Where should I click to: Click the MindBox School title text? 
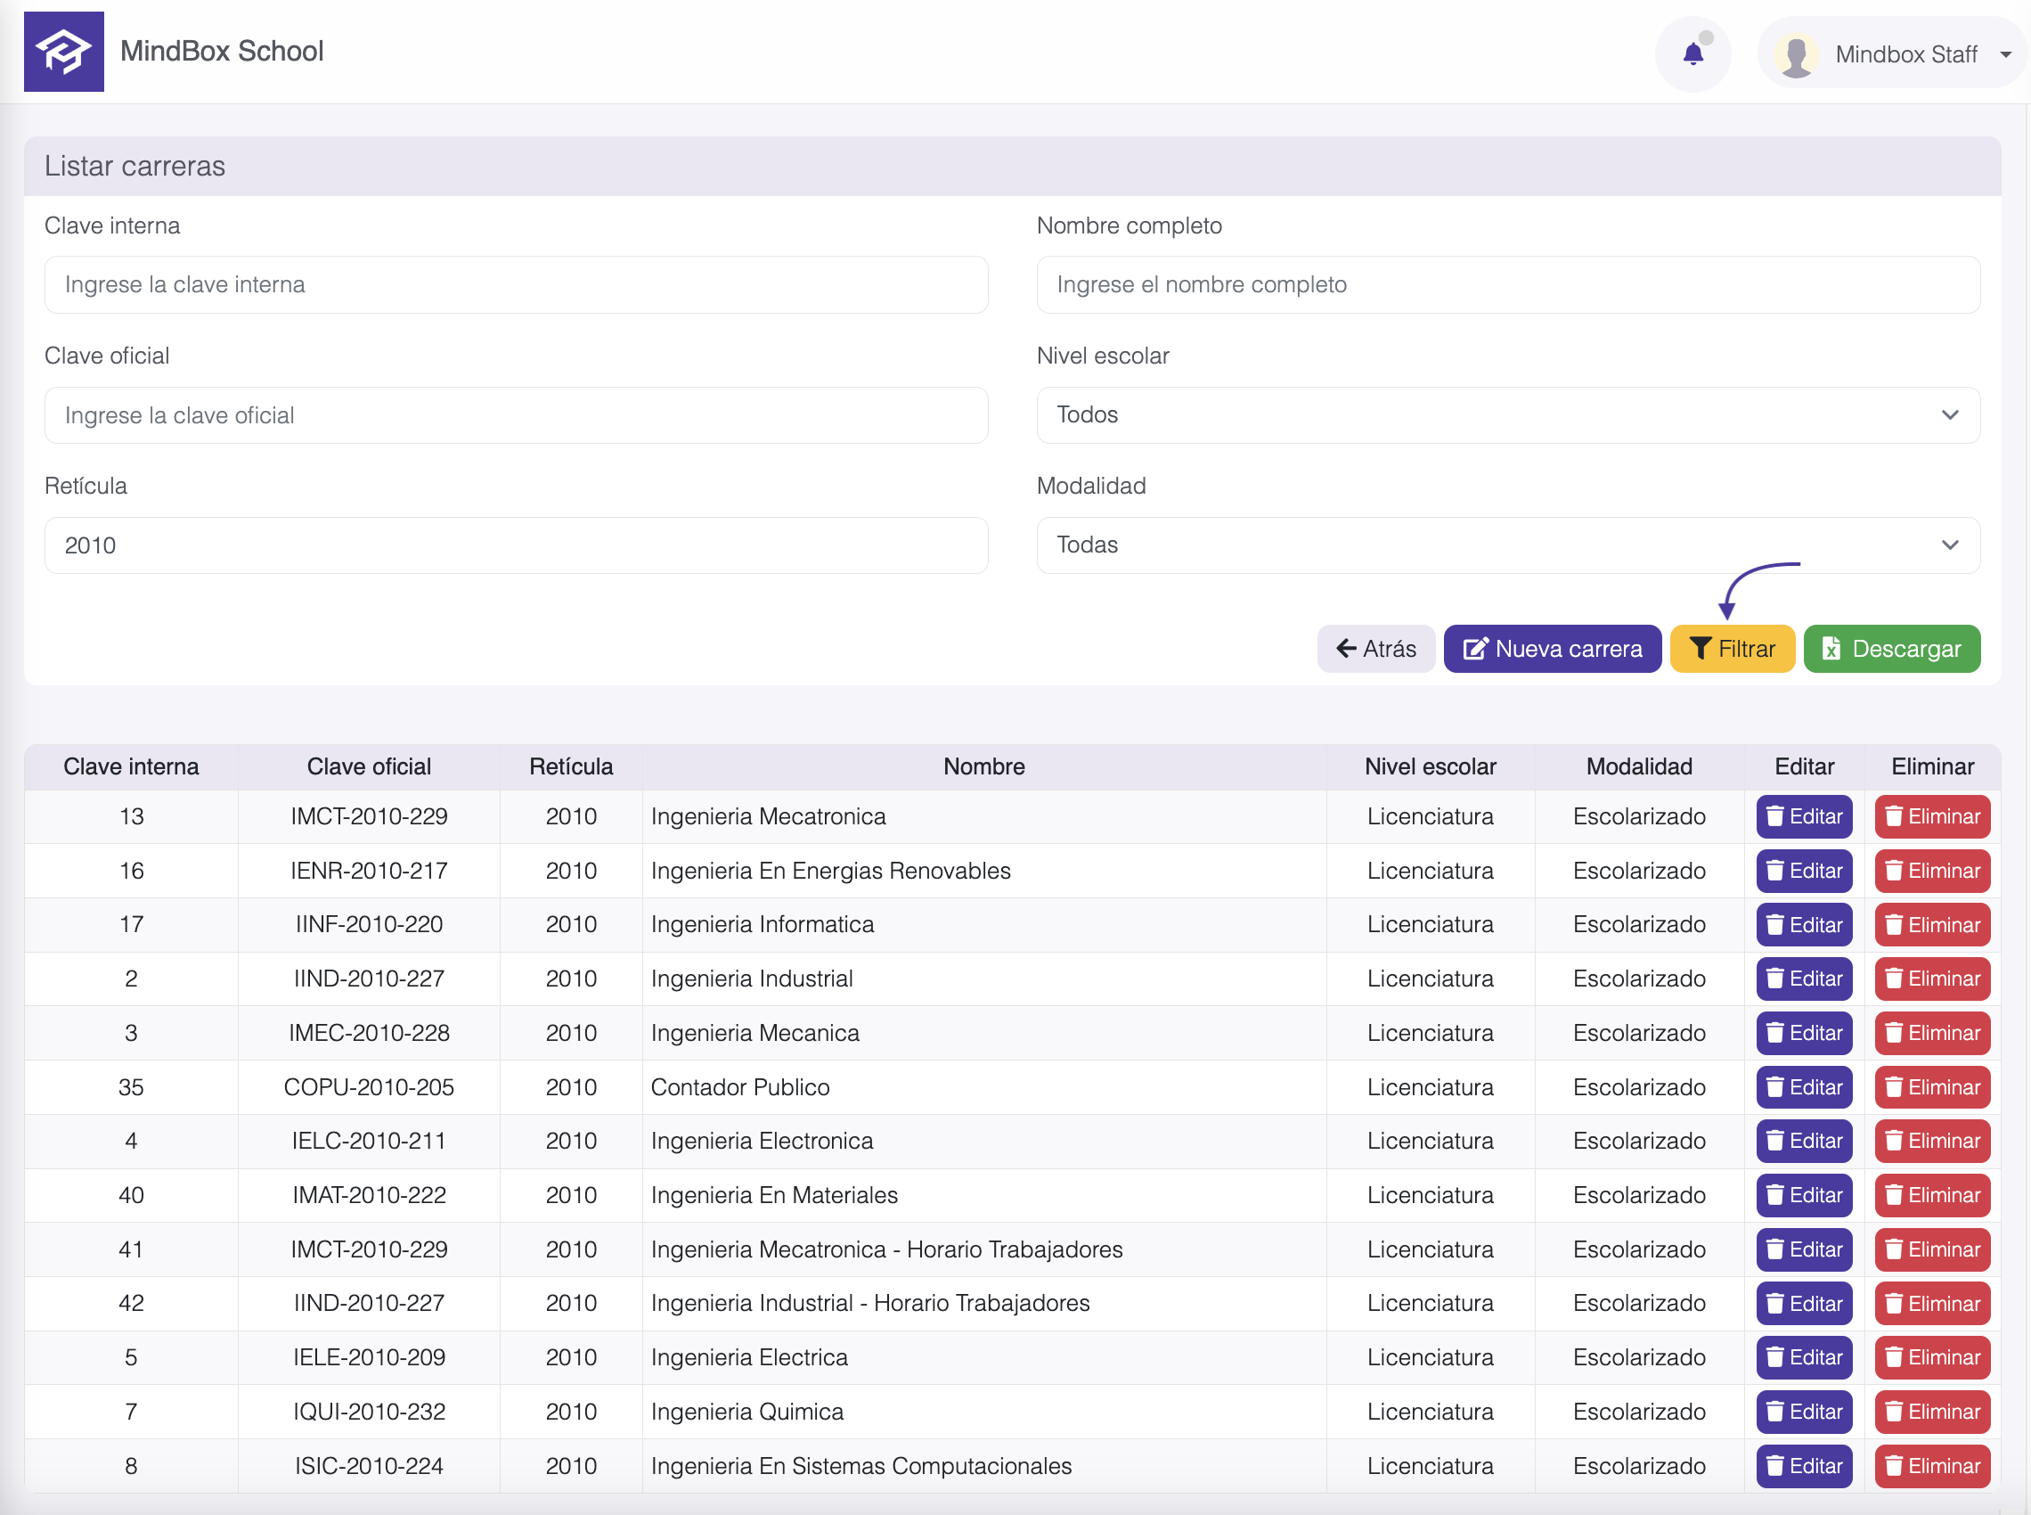pyautogui.click(x=222, y=52)
